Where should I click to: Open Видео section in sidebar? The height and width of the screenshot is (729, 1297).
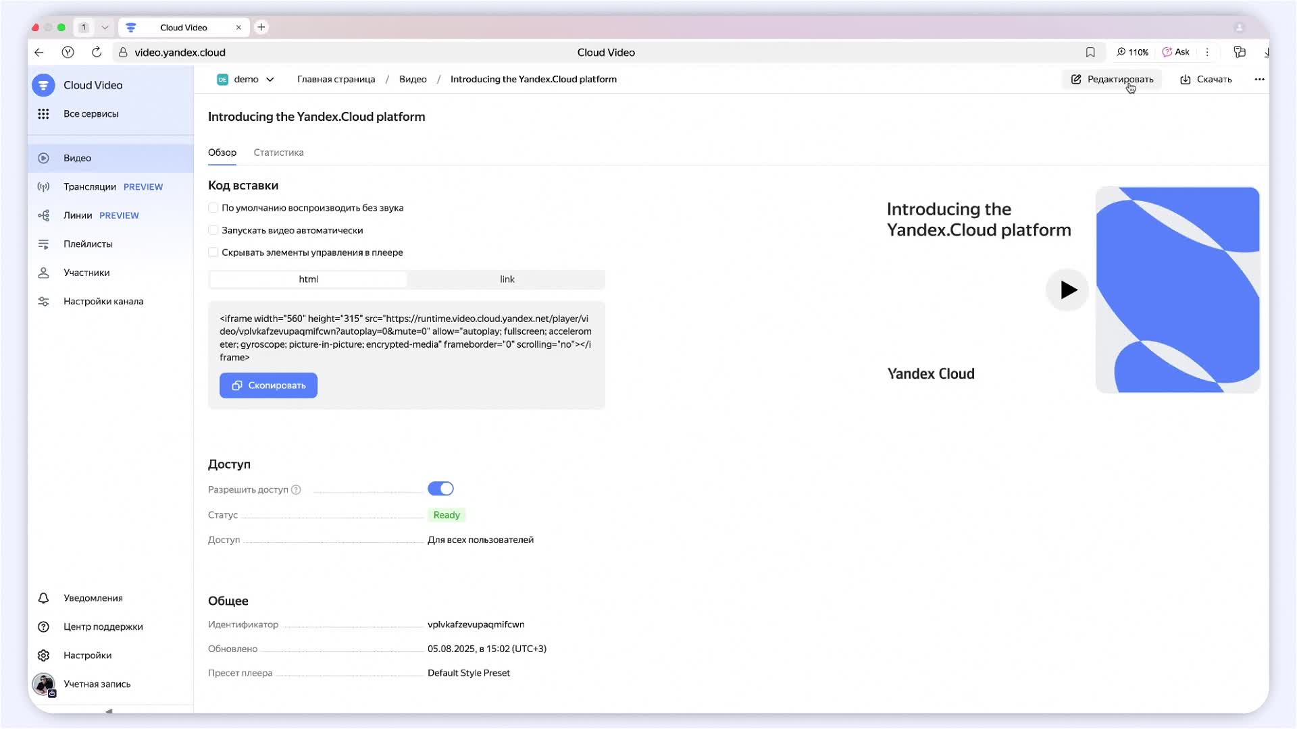pos(111,158)
